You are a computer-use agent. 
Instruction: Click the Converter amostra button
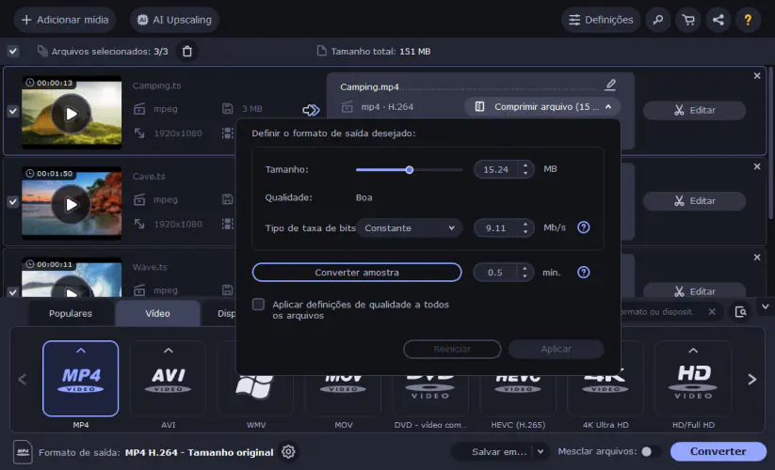pyautogui.click(x=357, y=273)
